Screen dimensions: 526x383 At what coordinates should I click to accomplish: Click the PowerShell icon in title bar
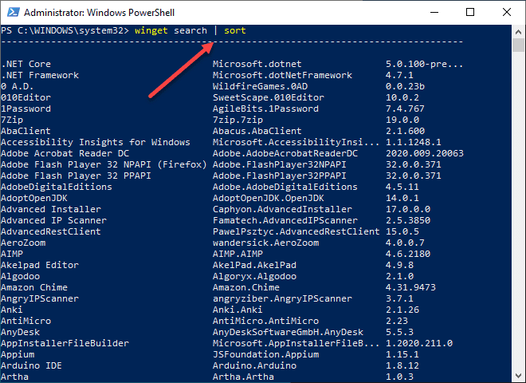point(14,13)
